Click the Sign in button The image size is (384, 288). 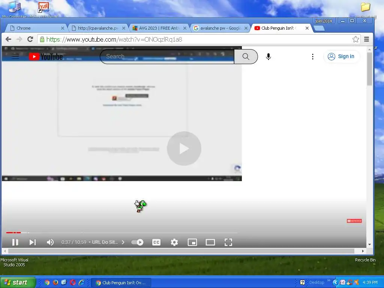(x=341, y=57)
